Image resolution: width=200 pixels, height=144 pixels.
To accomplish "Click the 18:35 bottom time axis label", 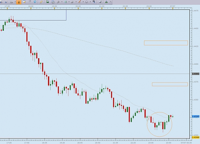I will pyautogui.click(x=44, y=143).
